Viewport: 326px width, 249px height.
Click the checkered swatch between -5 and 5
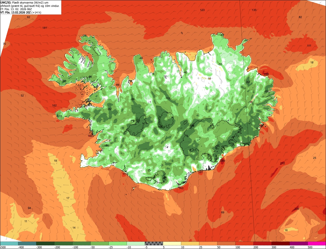tap(154, 243)
